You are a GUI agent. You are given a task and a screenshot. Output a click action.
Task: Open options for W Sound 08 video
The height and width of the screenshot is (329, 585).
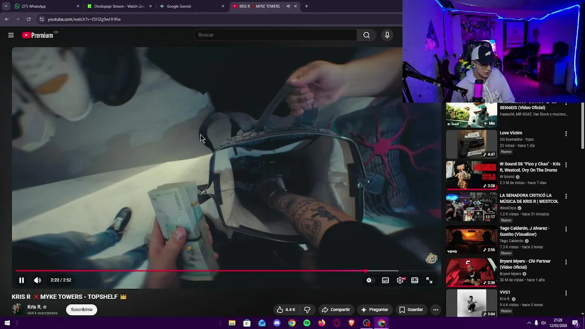tap(566, 165)
